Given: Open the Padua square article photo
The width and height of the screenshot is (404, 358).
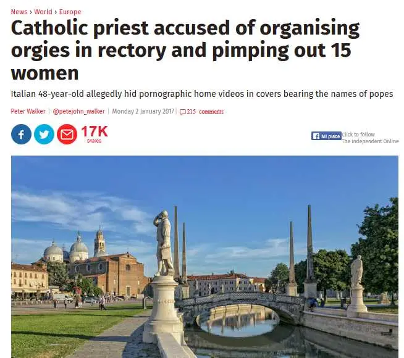Looking at the screenshot, I should (204, 257).
